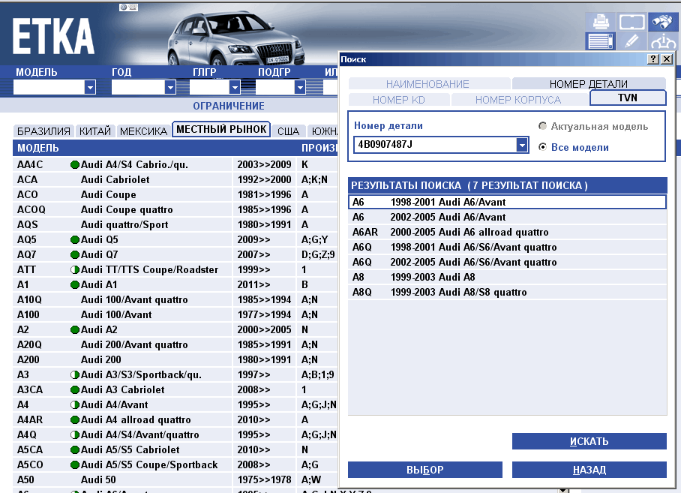Close the Поиск dialog with the X
The height and width of the screenshot is (493, 681).
[667, 59]
